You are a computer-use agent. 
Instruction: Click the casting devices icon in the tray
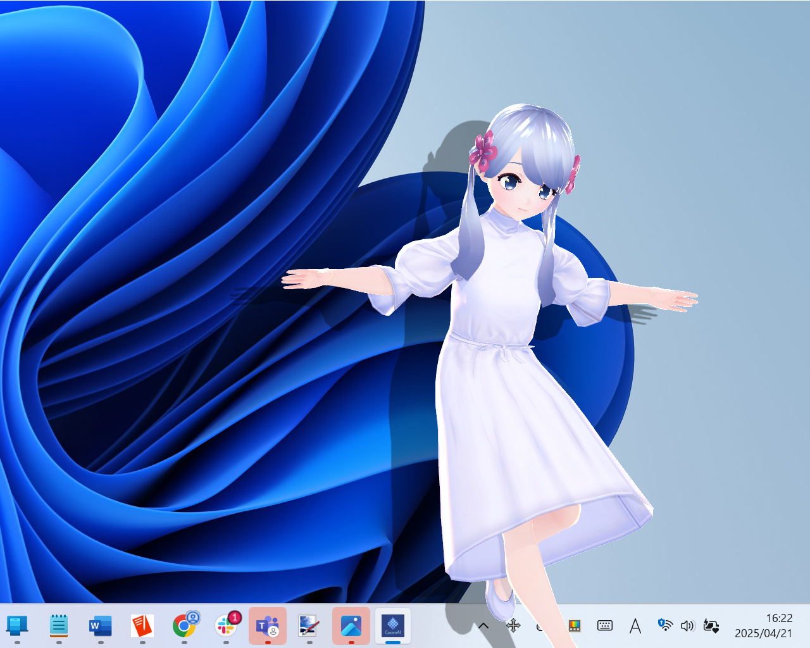coord(711,626)
